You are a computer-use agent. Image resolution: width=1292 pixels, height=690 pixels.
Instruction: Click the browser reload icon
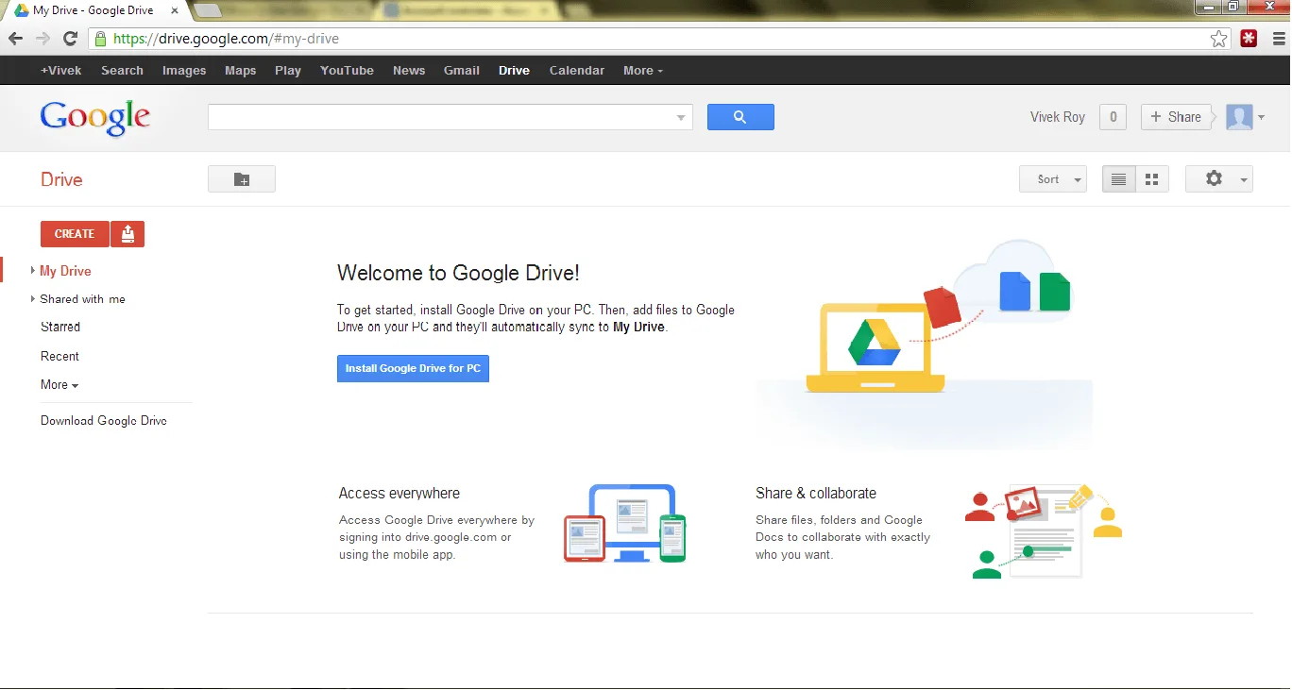click(x=70, y=39)
